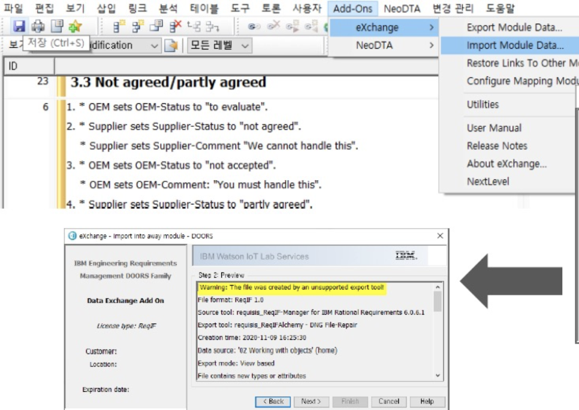Image resolution: width=579 pixels, height=410 pixels.
Task: Click the copy objects toolbar icon
Action: [156, 26]
